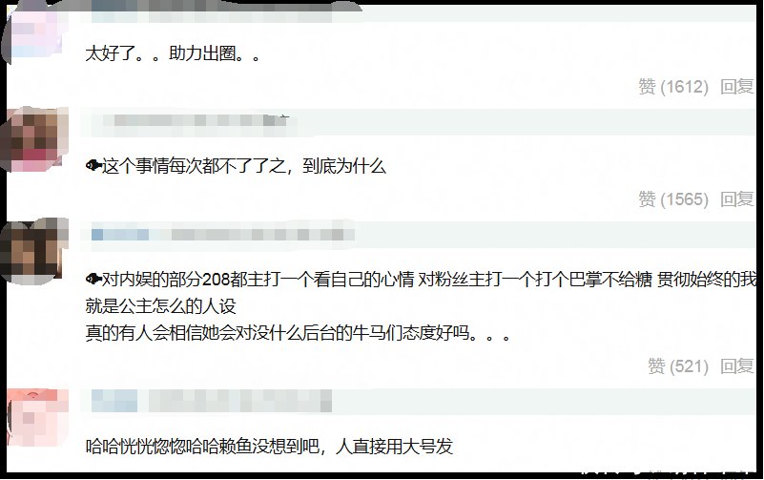This screenshot has height=480, width=764.
Task: Reply to the 太好了 助力出圈 comment
Action: coord(737,87)
